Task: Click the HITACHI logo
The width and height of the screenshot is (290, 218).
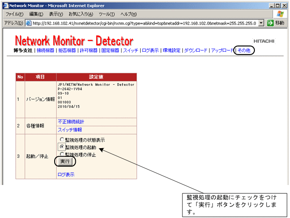Action: [x=264, y=41]
